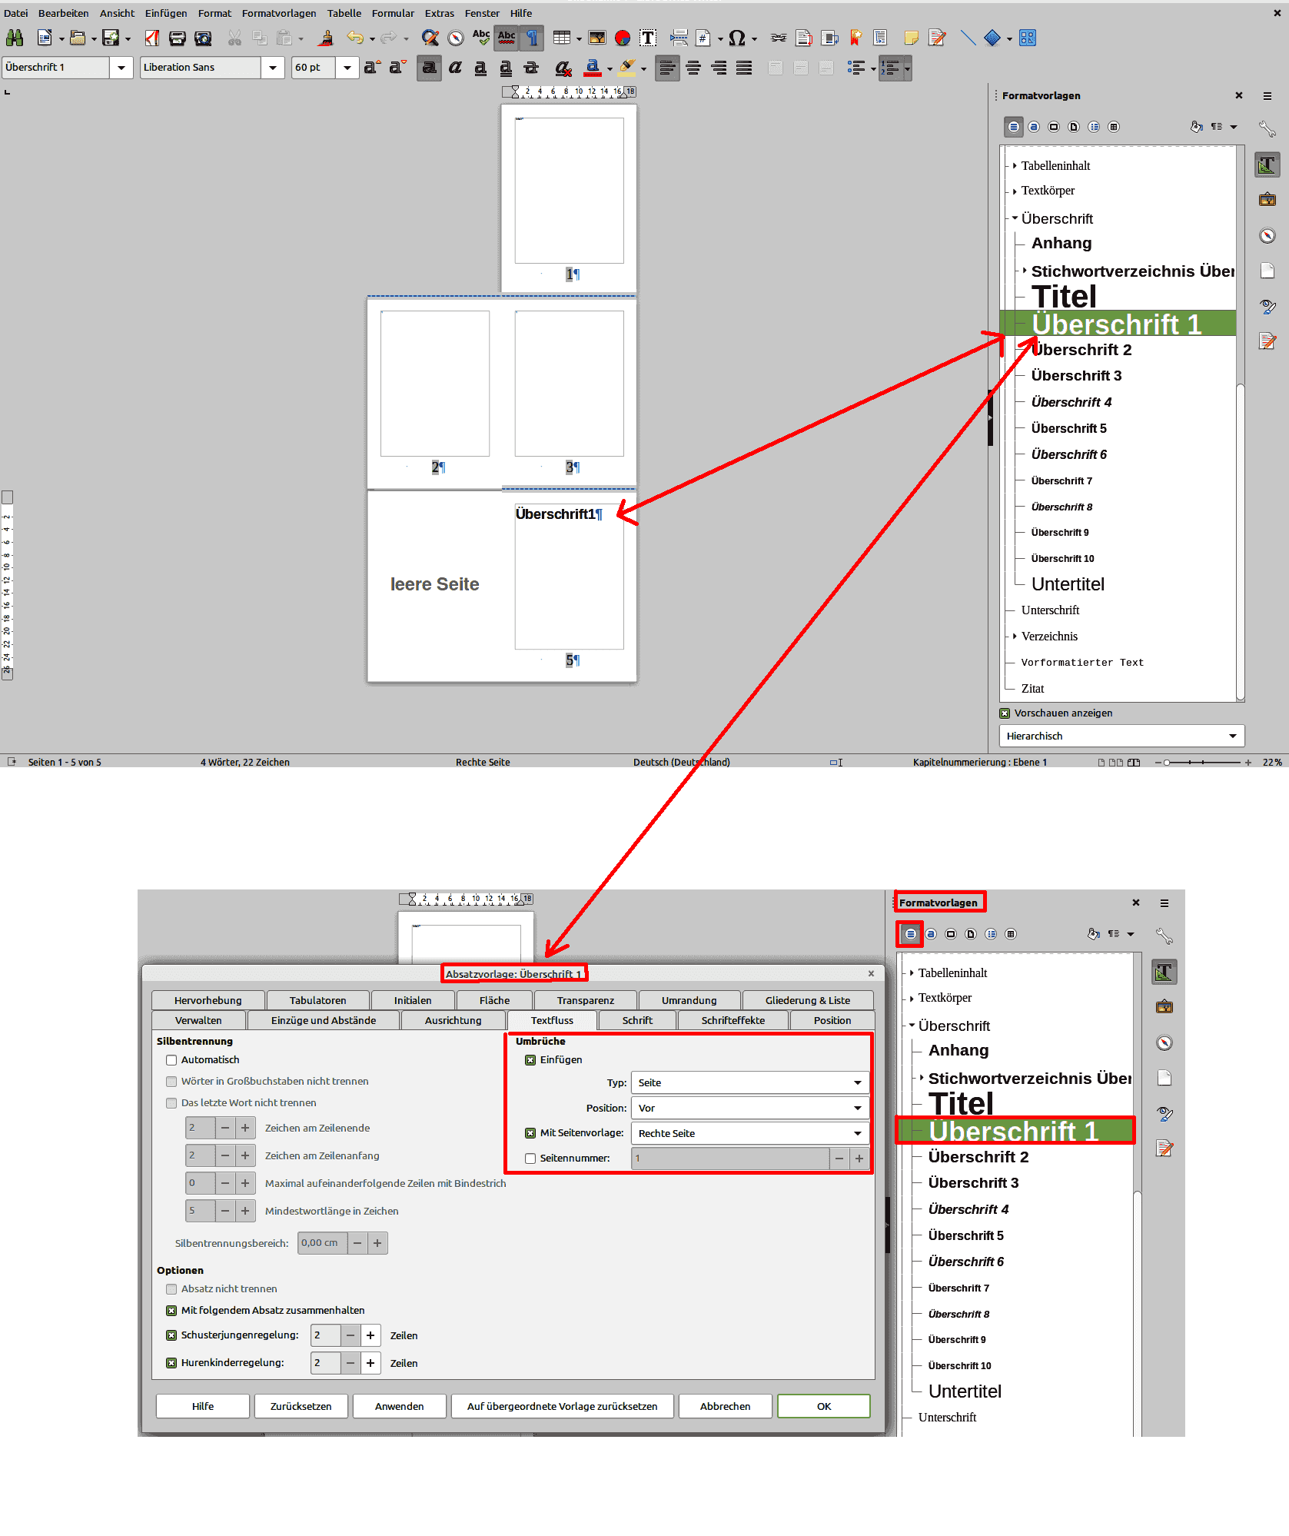Justify the paragraph text alignment
The width and height of the screenshot is (1289, 1536).
tap(744, 68)
